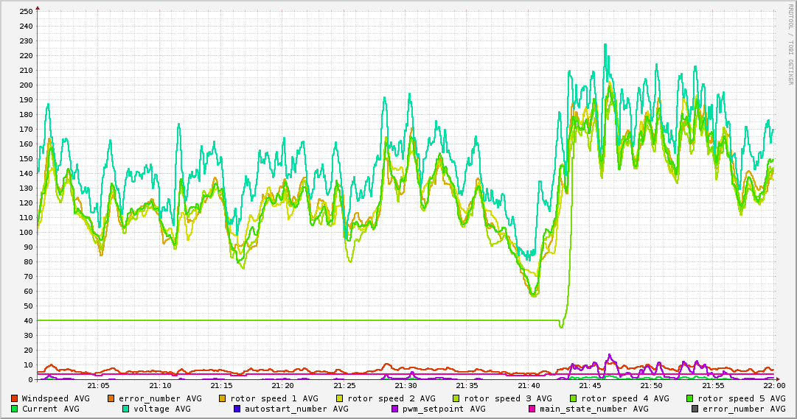This screenshot has width=797, height=419.
Task: Select the 'rotor speed 2 AVG' legend label
Action: click(391, 398)
